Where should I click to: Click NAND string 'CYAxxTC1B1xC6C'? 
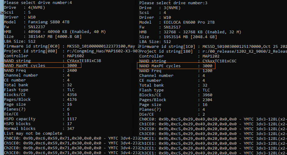tap(220, 61)
